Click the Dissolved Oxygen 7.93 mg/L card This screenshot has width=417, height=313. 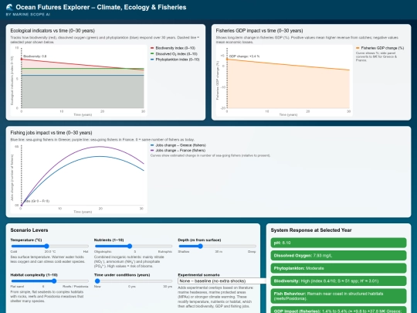(338, 256)
